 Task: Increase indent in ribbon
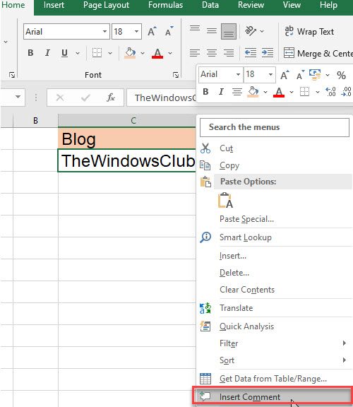pyautogui.click(x=268, y=53)
